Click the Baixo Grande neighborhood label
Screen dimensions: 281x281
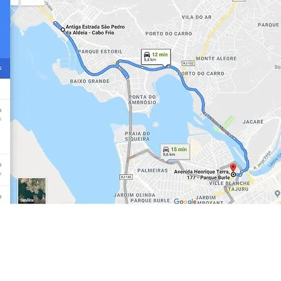pos(90,81)
